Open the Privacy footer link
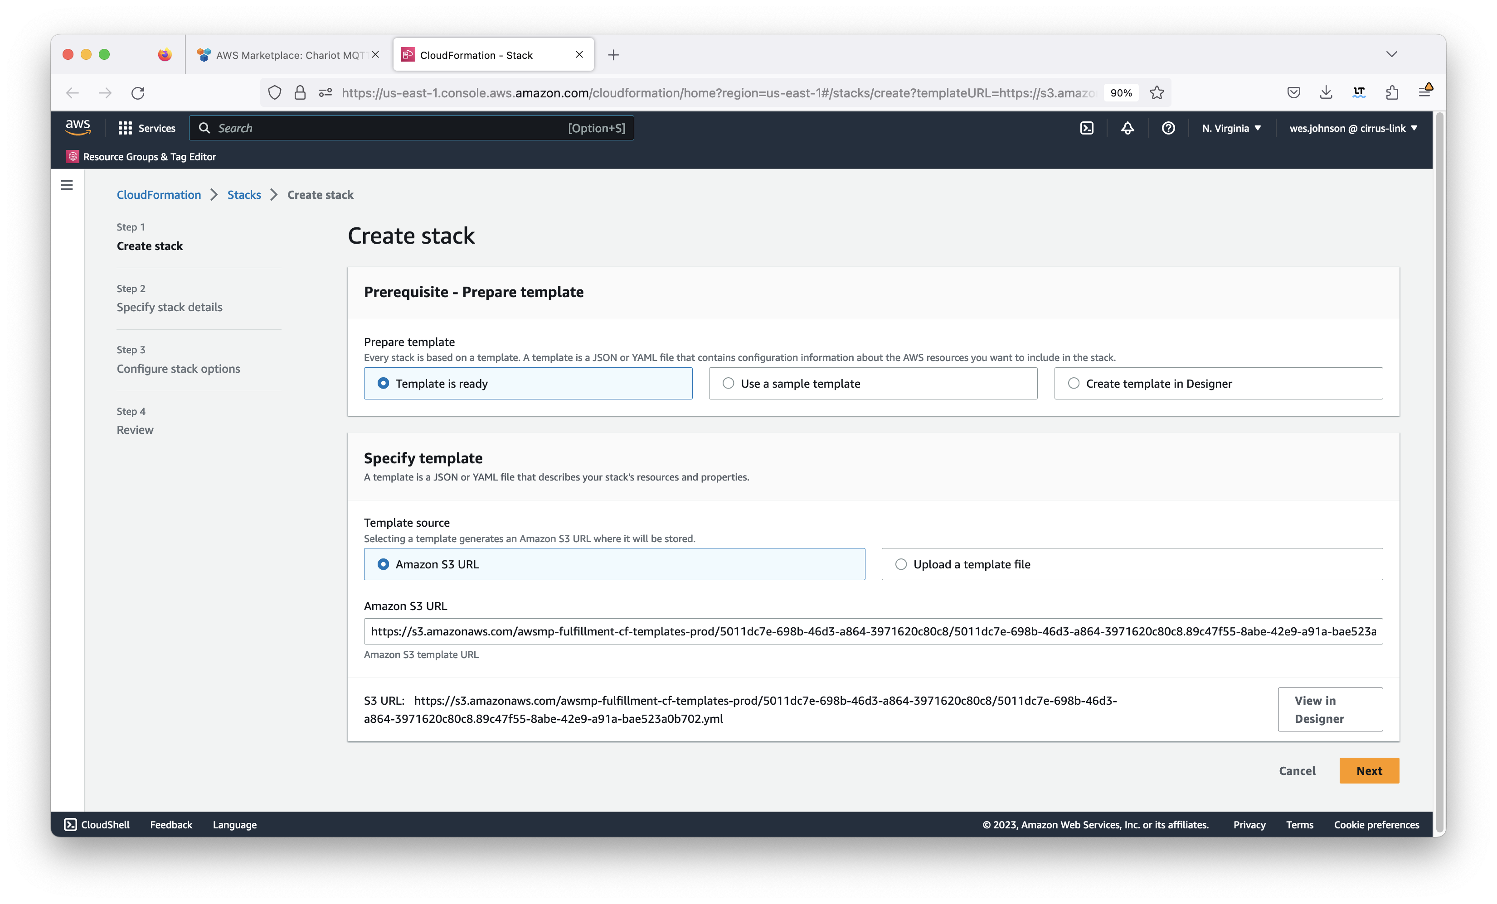This screenshot has height=904, width=1497. tap(1249, 824)
